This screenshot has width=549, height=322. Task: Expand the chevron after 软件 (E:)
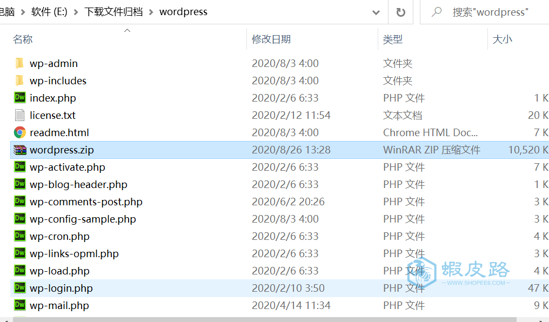tap(76, 12)
